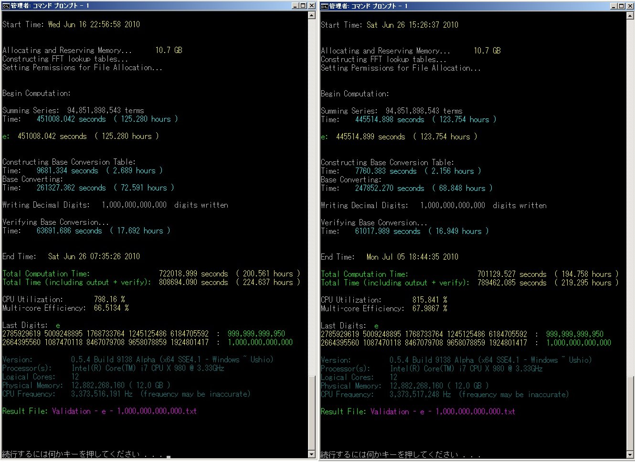Image resolution: width=635 pixels, height=463 pixels.
Task: Activate the left window via its title bar
Action: (x=143, y=6)
